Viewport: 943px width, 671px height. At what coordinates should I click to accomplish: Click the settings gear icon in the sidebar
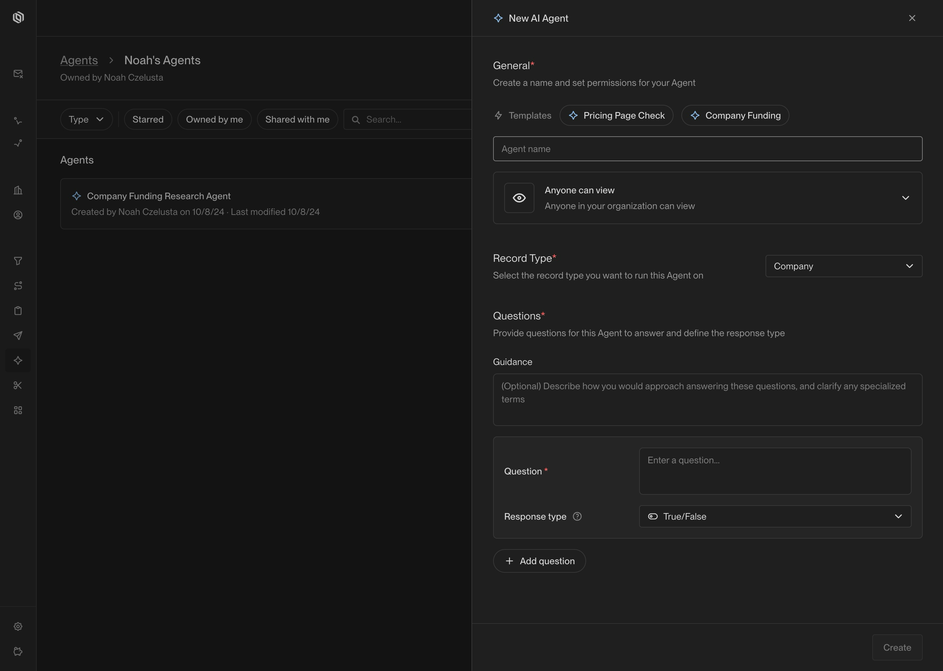(18, 626)
